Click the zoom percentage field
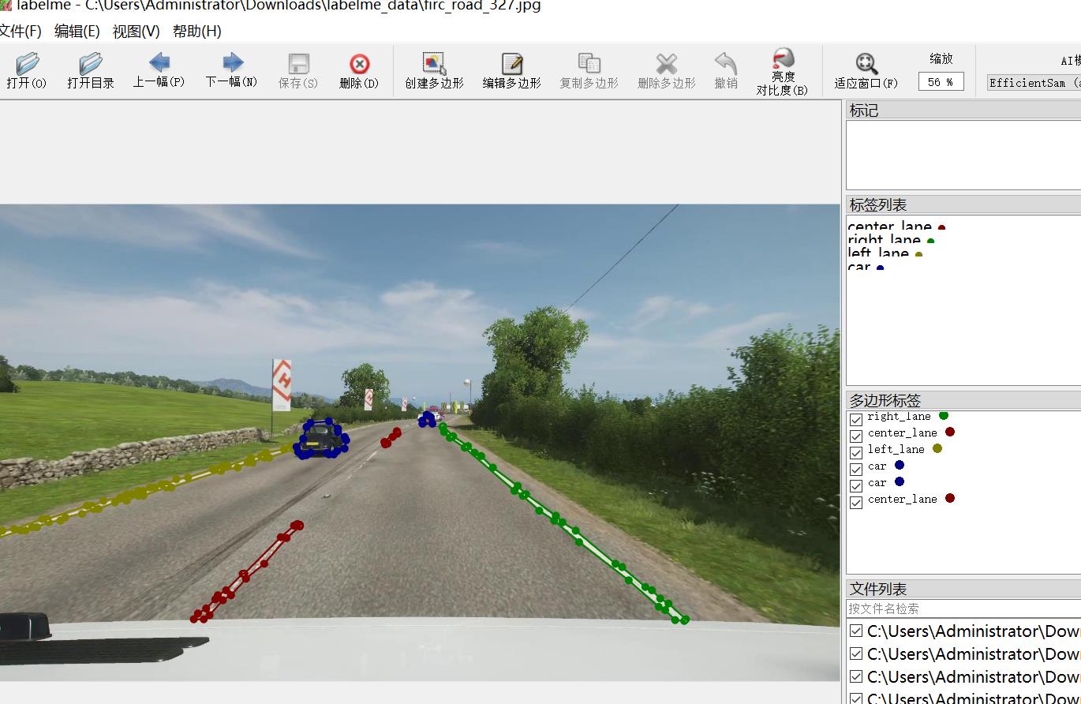Image resolution: width=1081 pixels, height=704 pixels. [x=941, y=82]
